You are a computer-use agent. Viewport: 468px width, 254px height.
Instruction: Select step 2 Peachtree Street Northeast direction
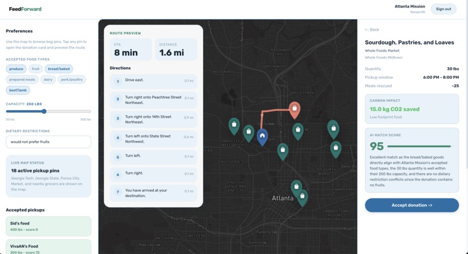(x=153, y=100)
